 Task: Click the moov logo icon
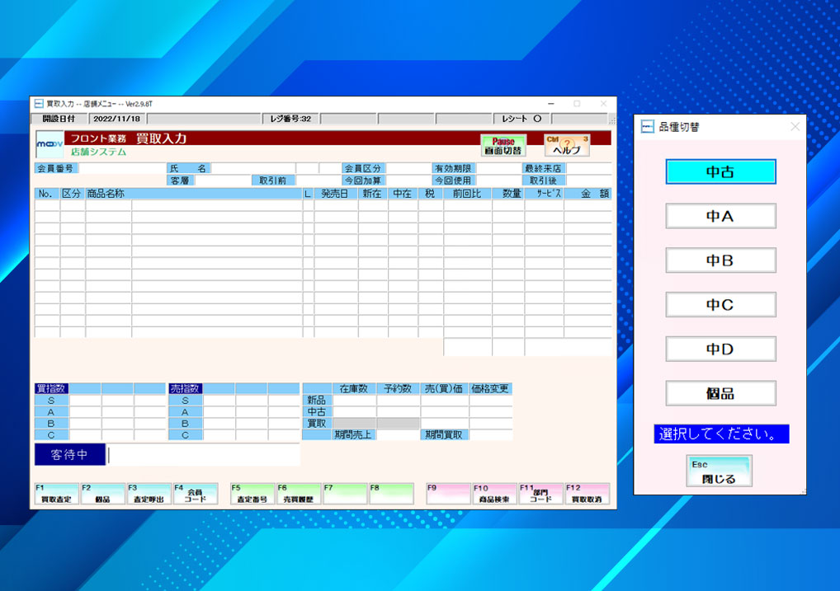click(50, 144)
